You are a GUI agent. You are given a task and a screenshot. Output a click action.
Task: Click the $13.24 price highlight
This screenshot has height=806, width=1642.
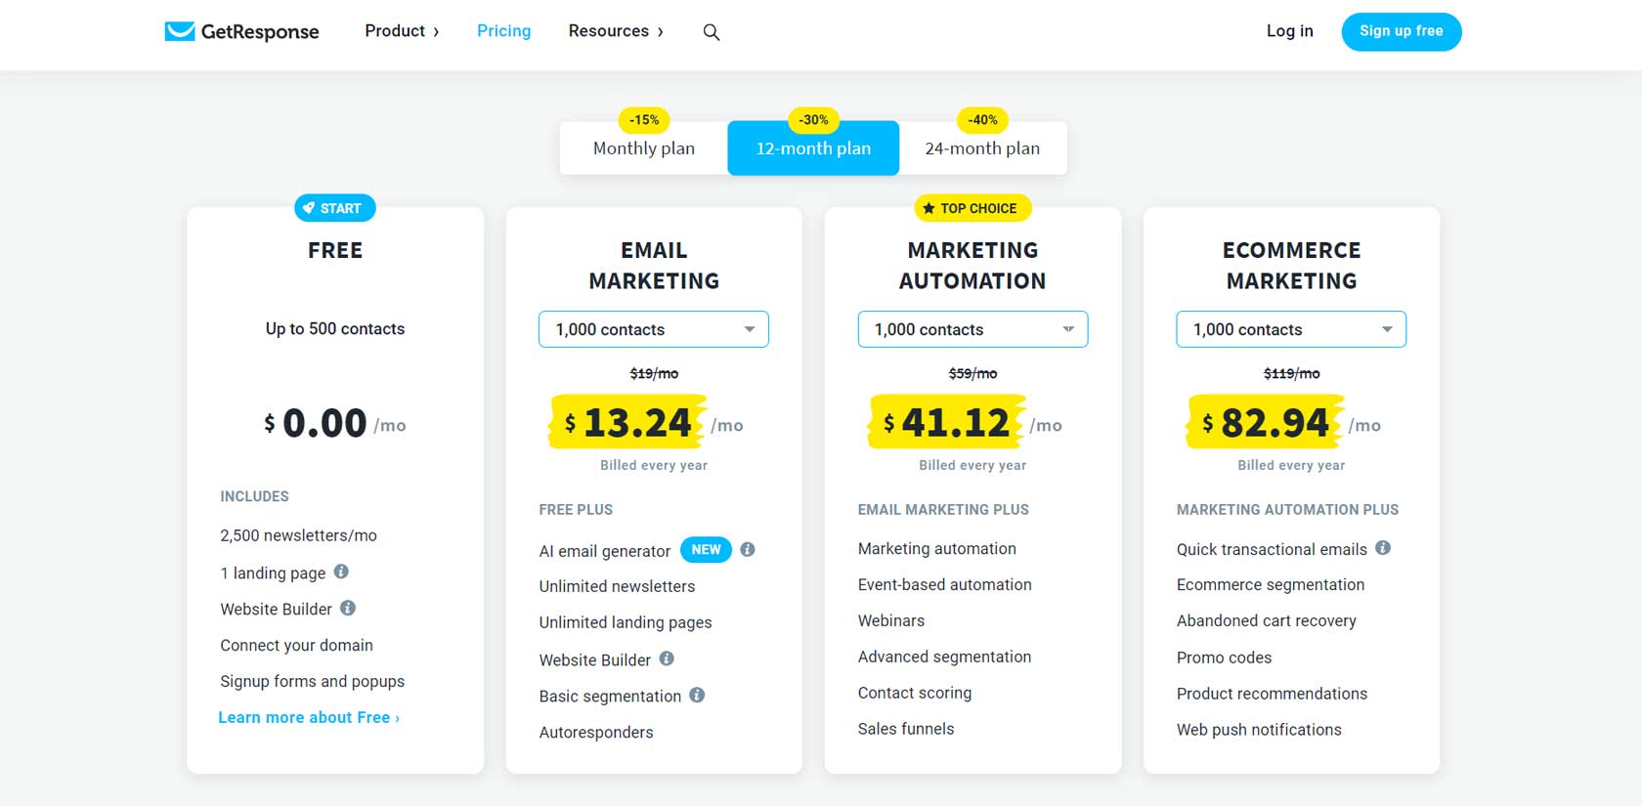click(627, 422)
